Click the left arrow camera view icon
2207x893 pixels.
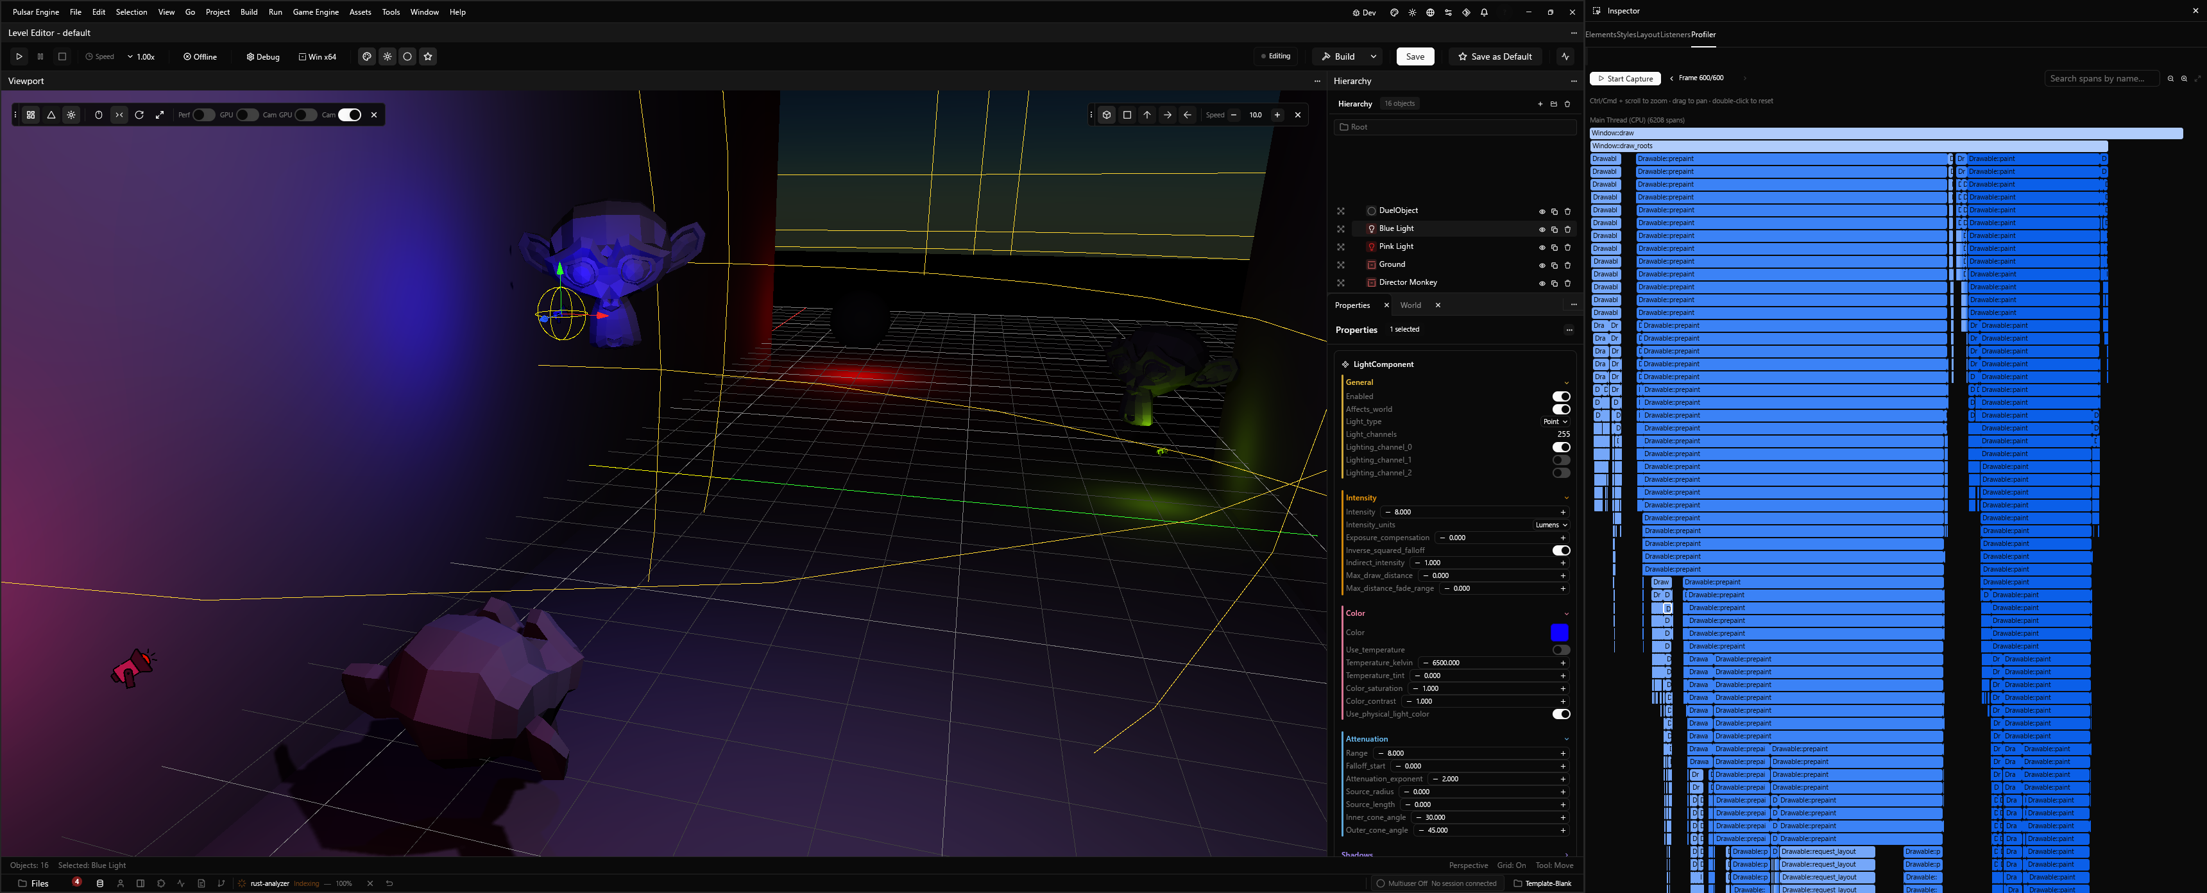1188,115
